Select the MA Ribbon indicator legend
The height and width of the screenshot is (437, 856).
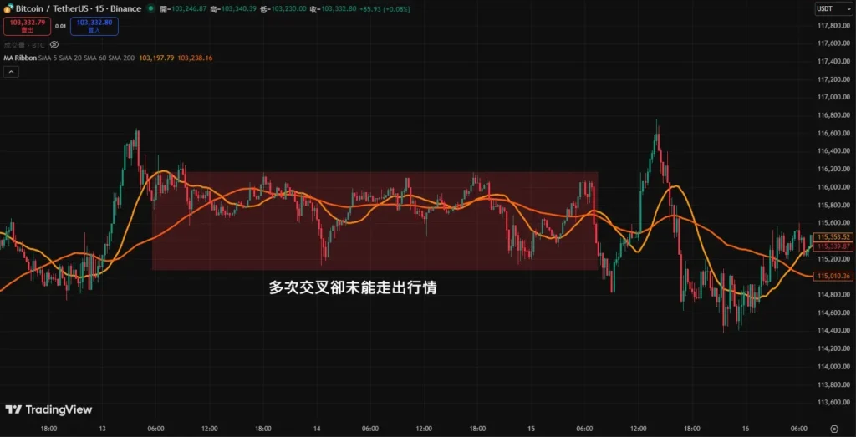pyautogui.click(x=19, y=58)
